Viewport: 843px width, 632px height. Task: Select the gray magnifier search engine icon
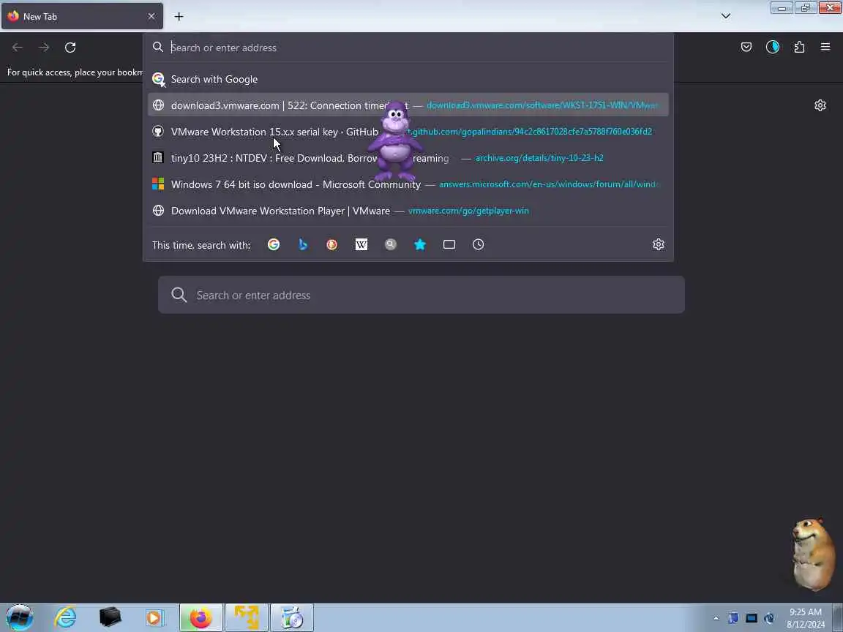click(391, 244)
